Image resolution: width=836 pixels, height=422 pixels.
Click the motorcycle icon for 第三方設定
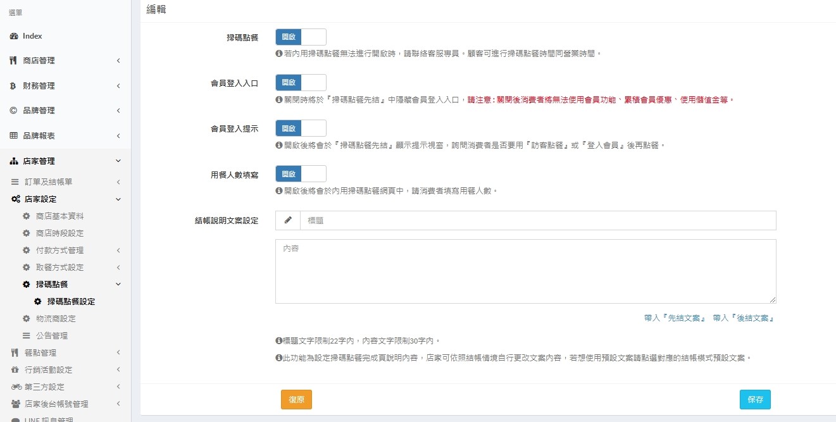pyautogui.click(x=16, y=387)
